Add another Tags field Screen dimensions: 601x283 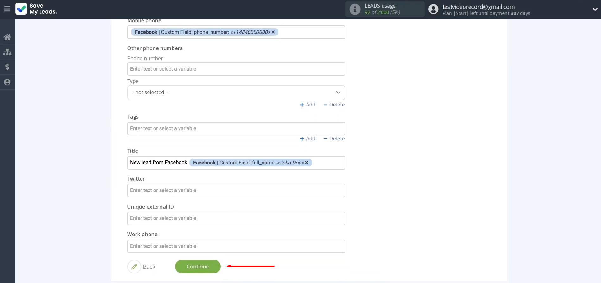click(x=307, y=138)
